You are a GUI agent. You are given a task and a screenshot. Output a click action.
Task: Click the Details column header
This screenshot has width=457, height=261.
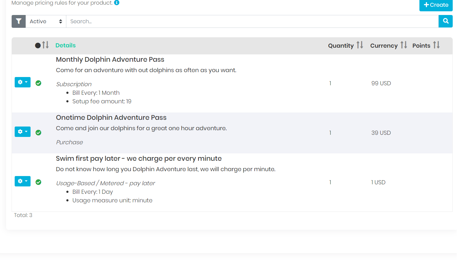65,46
